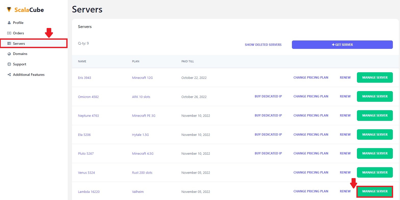Click the Domains globe icon
The height and width of the screenshot is (200, 400).
coord(9,54)
